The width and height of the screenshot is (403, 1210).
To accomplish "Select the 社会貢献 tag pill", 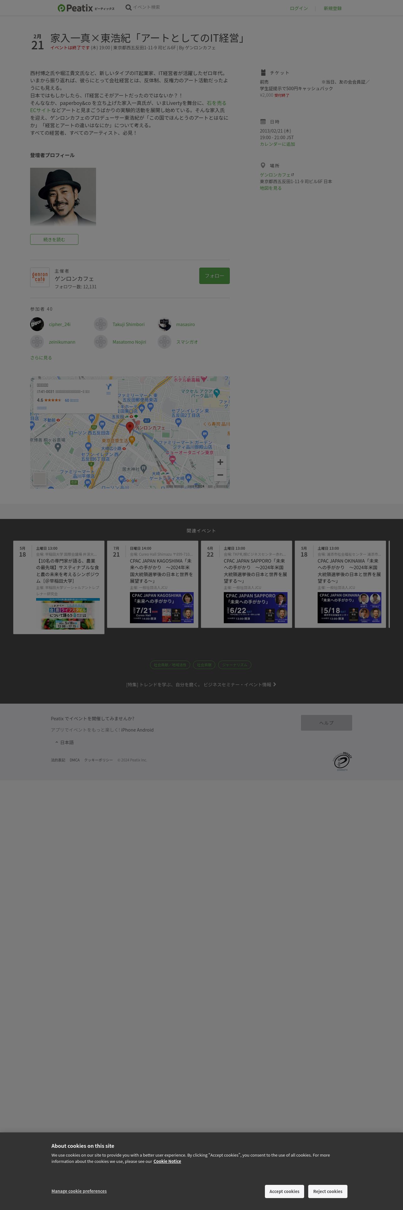I will [204, 665].
